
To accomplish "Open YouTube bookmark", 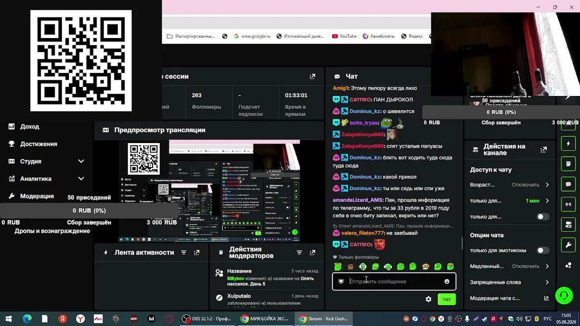I will point(344,36).
